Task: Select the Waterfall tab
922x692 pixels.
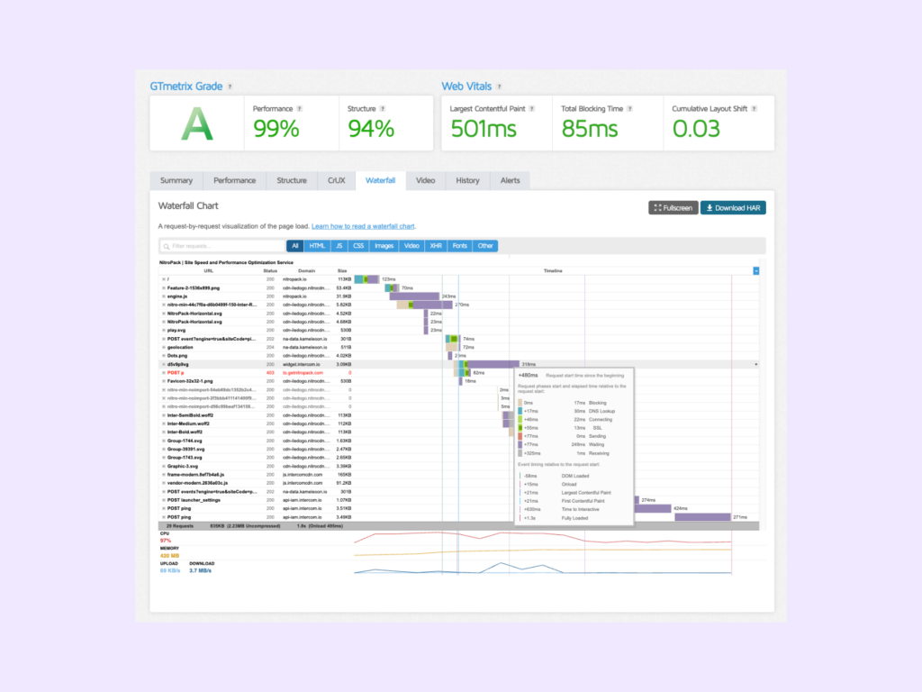Action: [381, 180]
